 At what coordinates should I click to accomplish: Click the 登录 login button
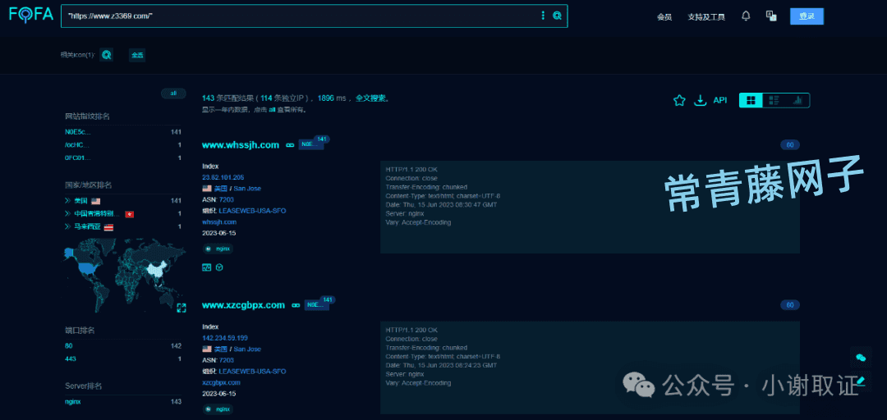point(807,16)
